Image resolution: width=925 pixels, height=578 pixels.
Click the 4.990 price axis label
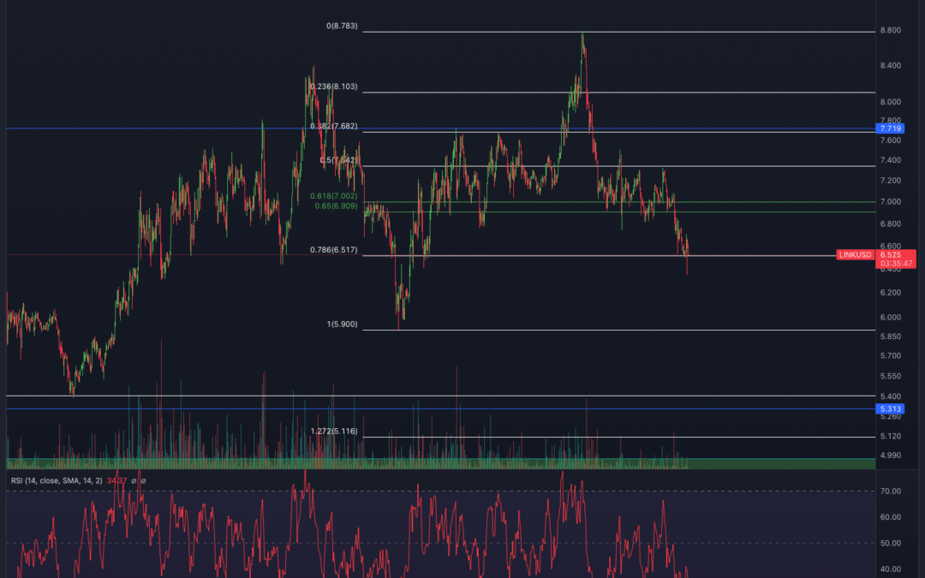coord(890,456)
